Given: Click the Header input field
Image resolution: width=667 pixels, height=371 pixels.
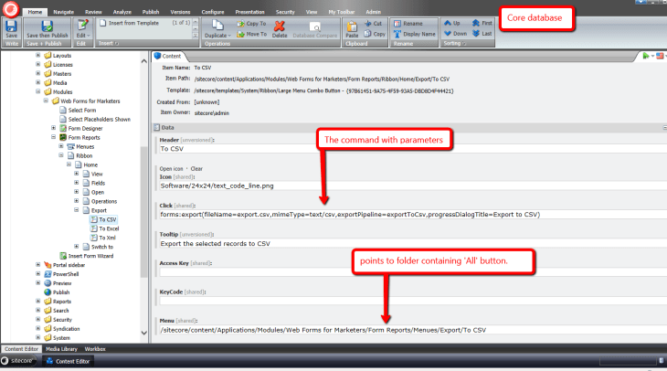Looking at the screenshot, I should [x=413, y=149].
